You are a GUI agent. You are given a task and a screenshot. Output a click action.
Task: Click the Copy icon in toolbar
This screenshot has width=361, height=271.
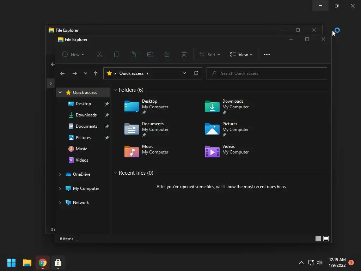coord(116,54)
